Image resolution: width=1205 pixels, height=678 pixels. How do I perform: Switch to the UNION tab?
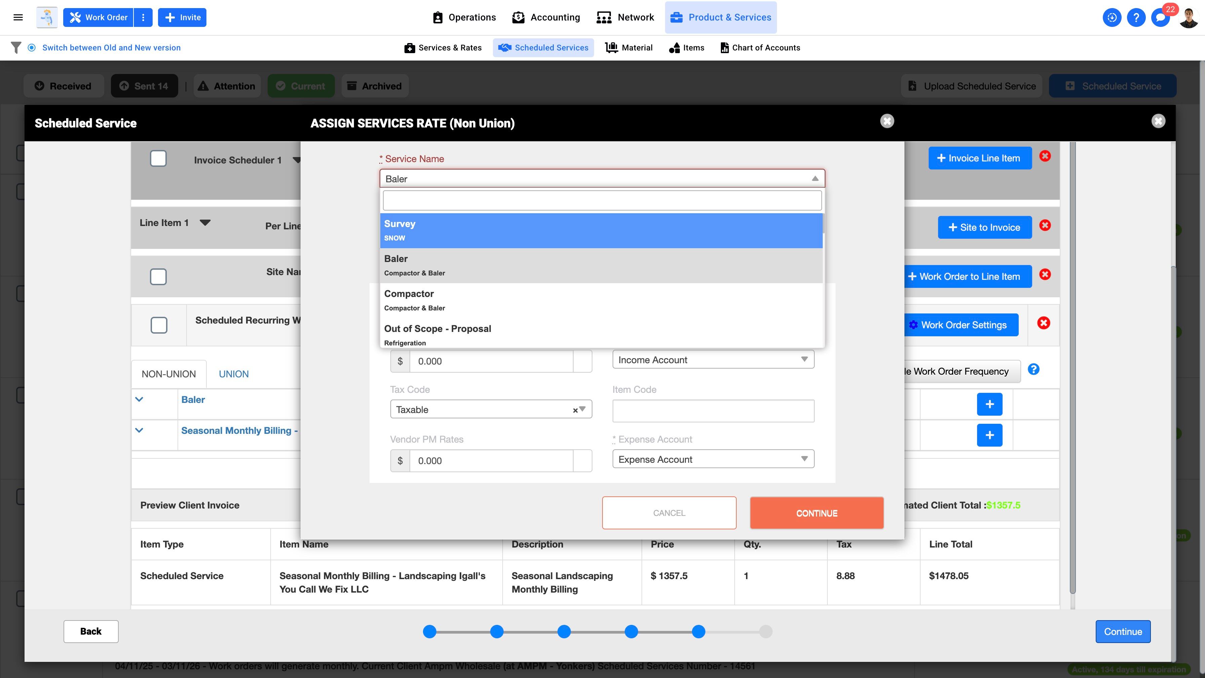pos(233,374)
